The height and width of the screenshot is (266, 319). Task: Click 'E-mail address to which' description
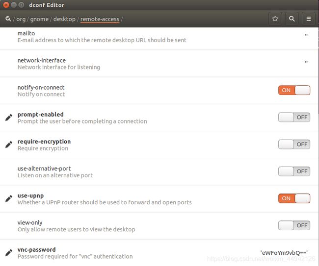click(x=102, y=40)
